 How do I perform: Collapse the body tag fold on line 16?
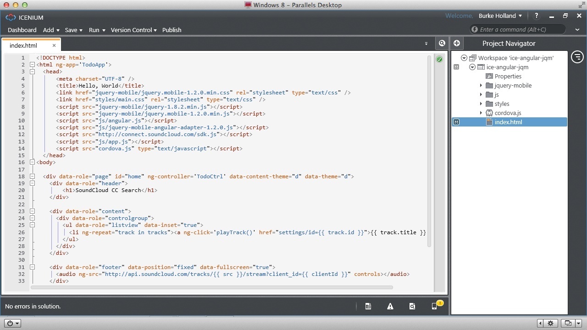click(x=33, y=162)
